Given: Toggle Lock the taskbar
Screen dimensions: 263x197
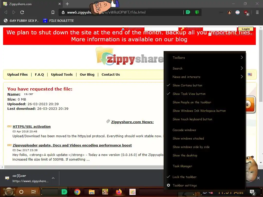Looking at the screenshot, I should (205, 177).
